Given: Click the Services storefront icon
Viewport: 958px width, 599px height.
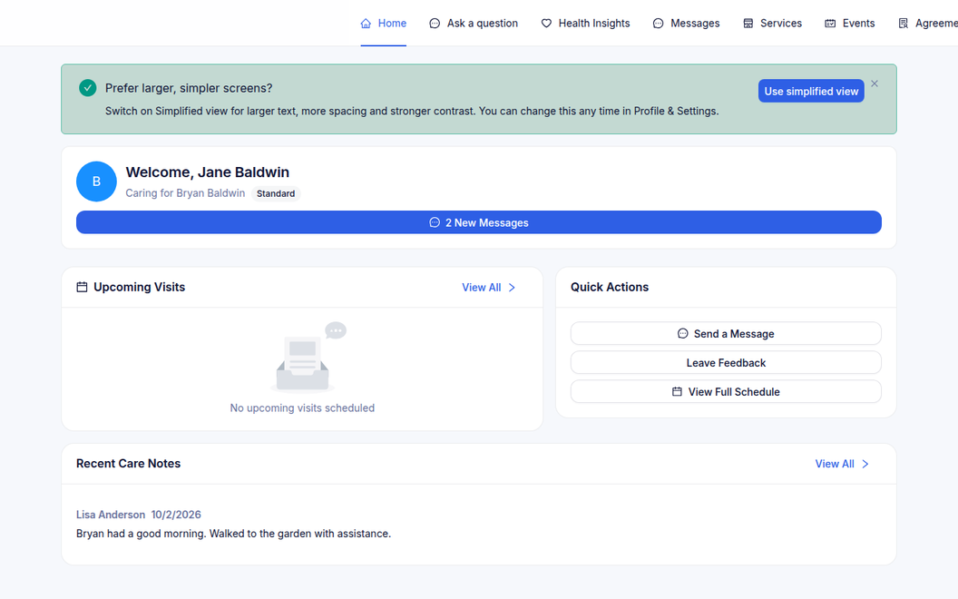Looking at the screenshot, I should pos(748,24).
